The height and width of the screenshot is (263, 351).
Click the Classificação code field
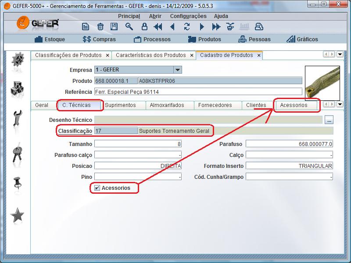tap(116, 131)
